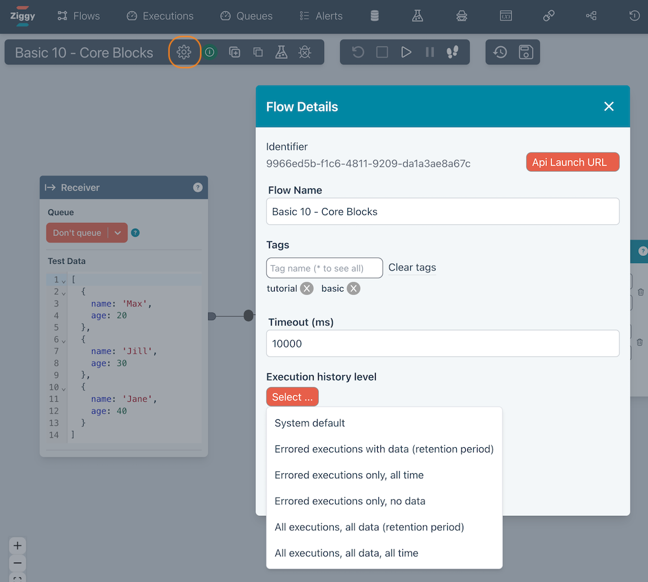Open the Don't queue dropdown arrow

[117, 233]
